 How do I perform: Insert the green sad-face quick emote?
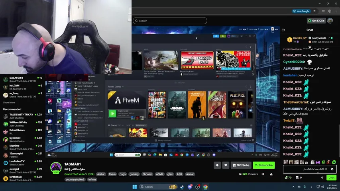pyautogui.click(x=334, y=162)
